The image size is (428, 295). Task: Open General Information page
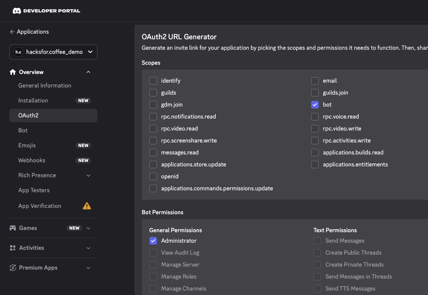[45, 86]
